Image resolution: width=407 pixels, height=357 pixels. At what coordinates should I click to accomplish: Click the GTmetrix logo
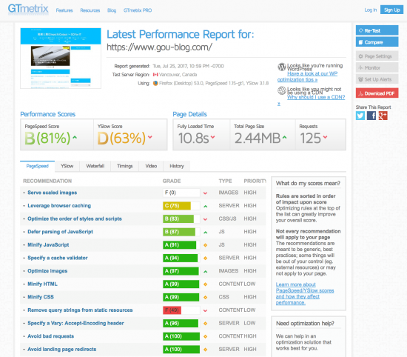point(28,9)
